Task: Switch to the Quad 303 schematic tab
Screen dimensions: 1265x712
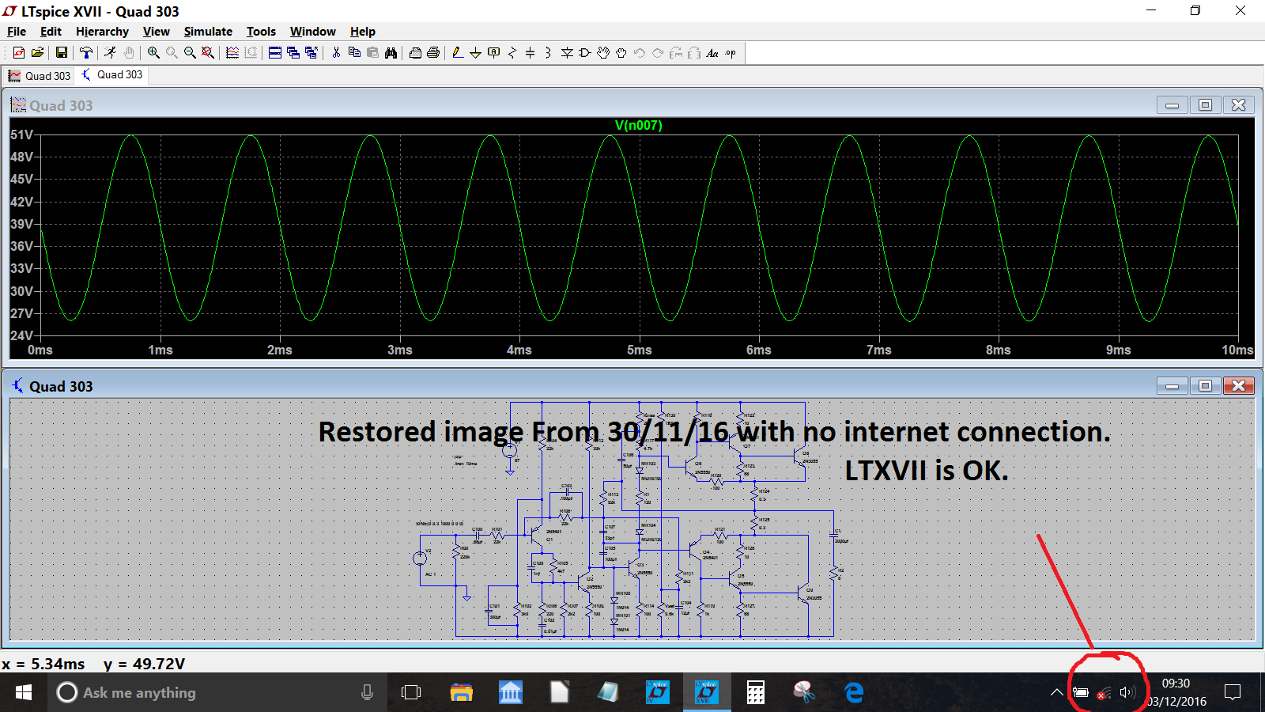Action: [x=111, y=75]
